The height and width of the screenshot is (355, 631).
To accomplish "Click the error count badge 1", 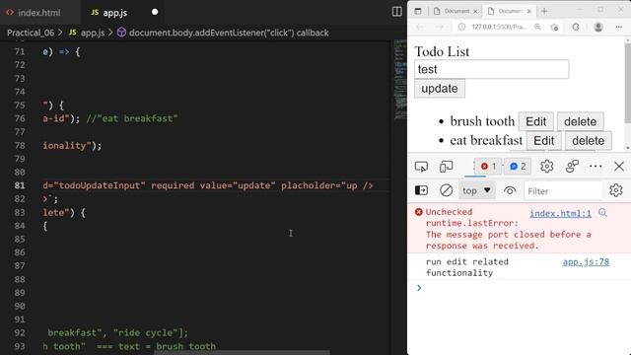I will point(489,167).
